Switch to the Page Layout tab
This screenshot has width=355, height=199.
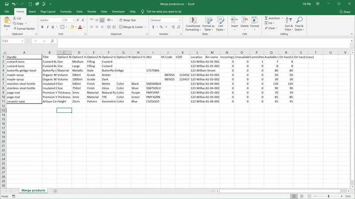coord(48,11)
